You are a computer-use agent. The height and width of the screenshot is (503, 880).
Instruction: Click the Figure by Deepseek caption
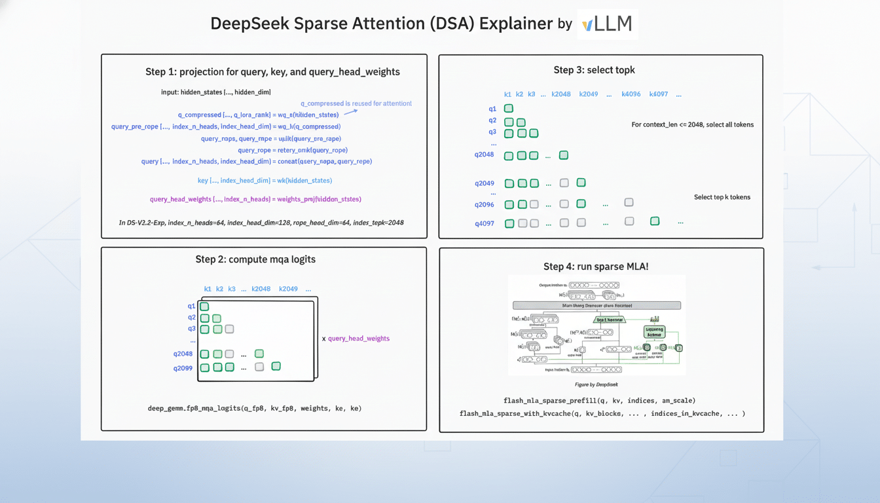coord(597,384)
